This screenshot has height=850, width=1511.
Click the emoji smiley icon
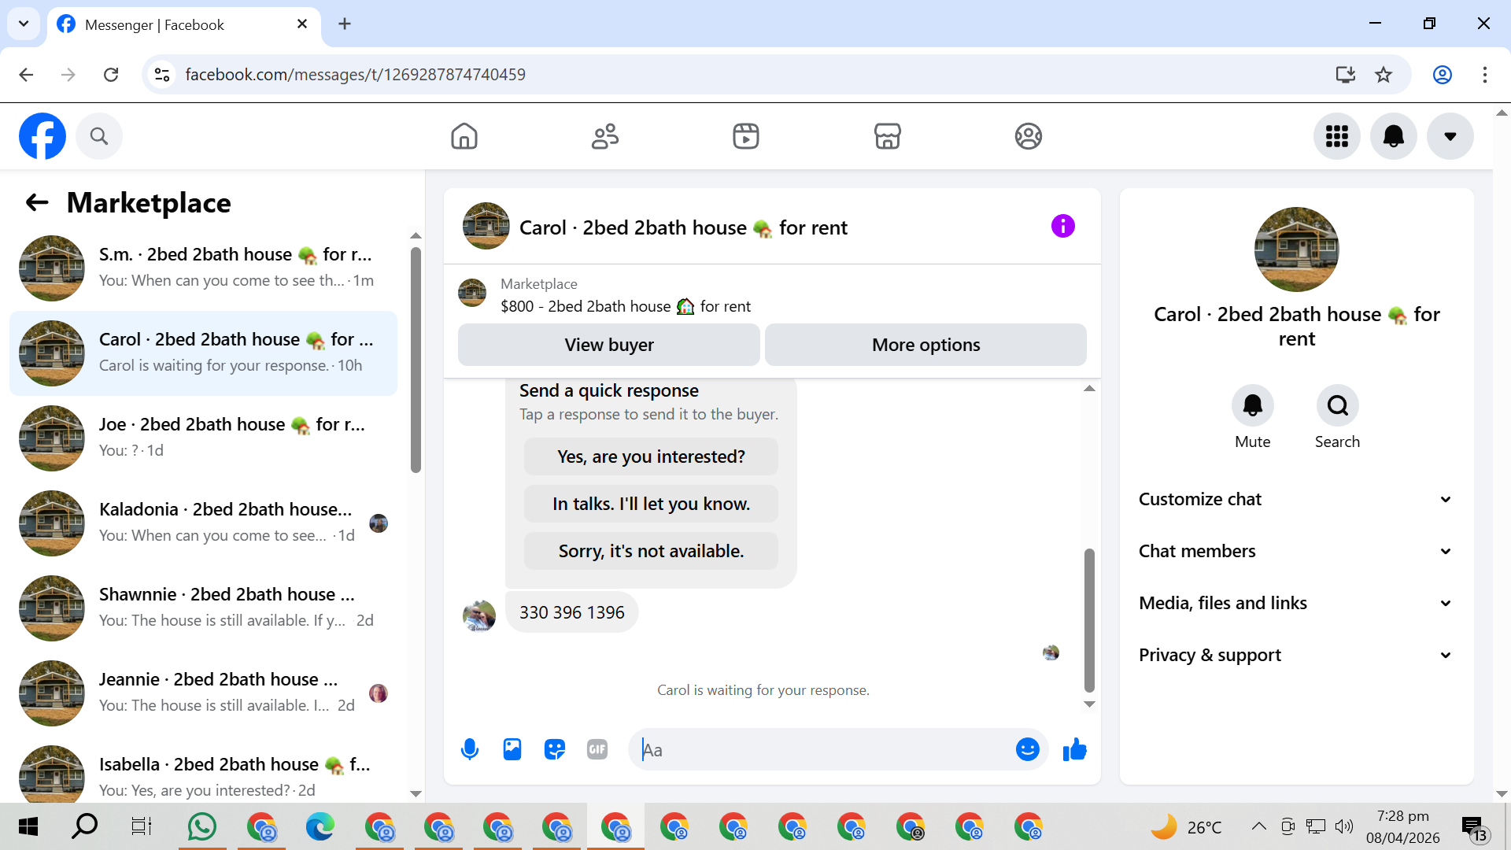pos(1027,749)
